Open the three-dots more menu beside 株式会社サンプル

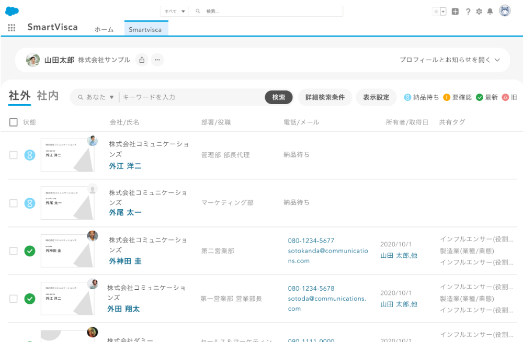[x=157, y=60]
